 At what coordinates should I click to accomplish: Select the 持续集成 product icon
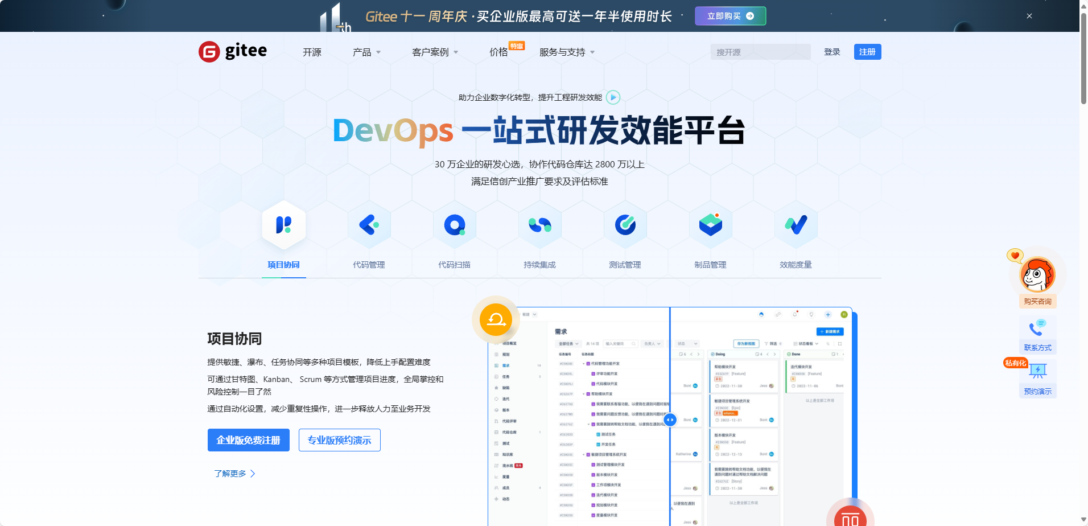click(540, 225)
